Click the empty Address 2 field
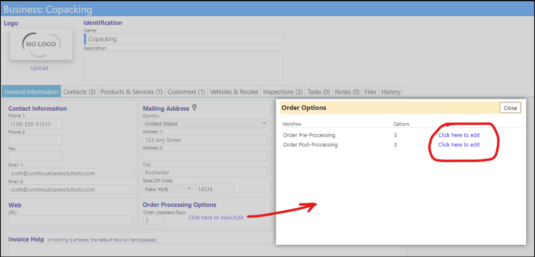Viewport: 535px width, 257px height. tap(205, 156)
